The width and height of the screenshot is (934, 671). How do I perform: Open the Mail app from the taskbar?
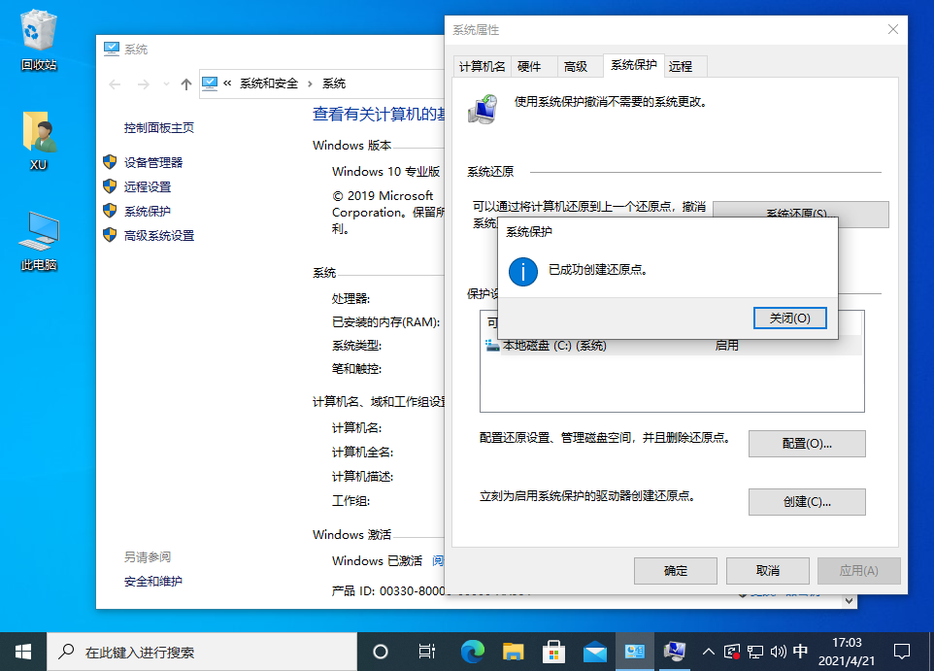(x=594, y=652)
